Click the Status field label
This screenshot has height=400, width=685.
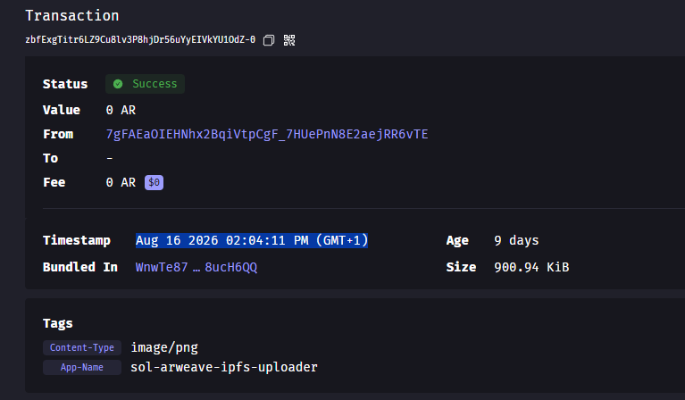(x=65, y=84)
